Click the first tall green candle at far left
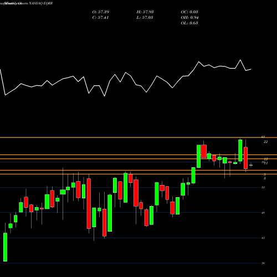 coord(5,247)
